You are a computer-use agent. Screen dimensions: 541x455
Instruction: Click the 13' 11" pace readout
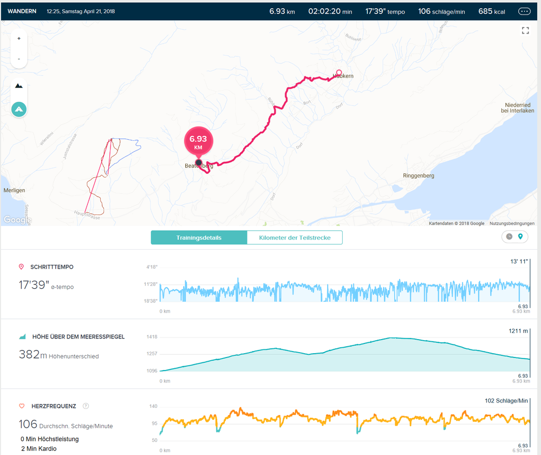point(519,261)
